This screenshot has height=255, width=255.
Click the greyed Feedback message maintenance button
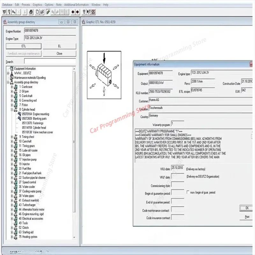coord(24,54)
